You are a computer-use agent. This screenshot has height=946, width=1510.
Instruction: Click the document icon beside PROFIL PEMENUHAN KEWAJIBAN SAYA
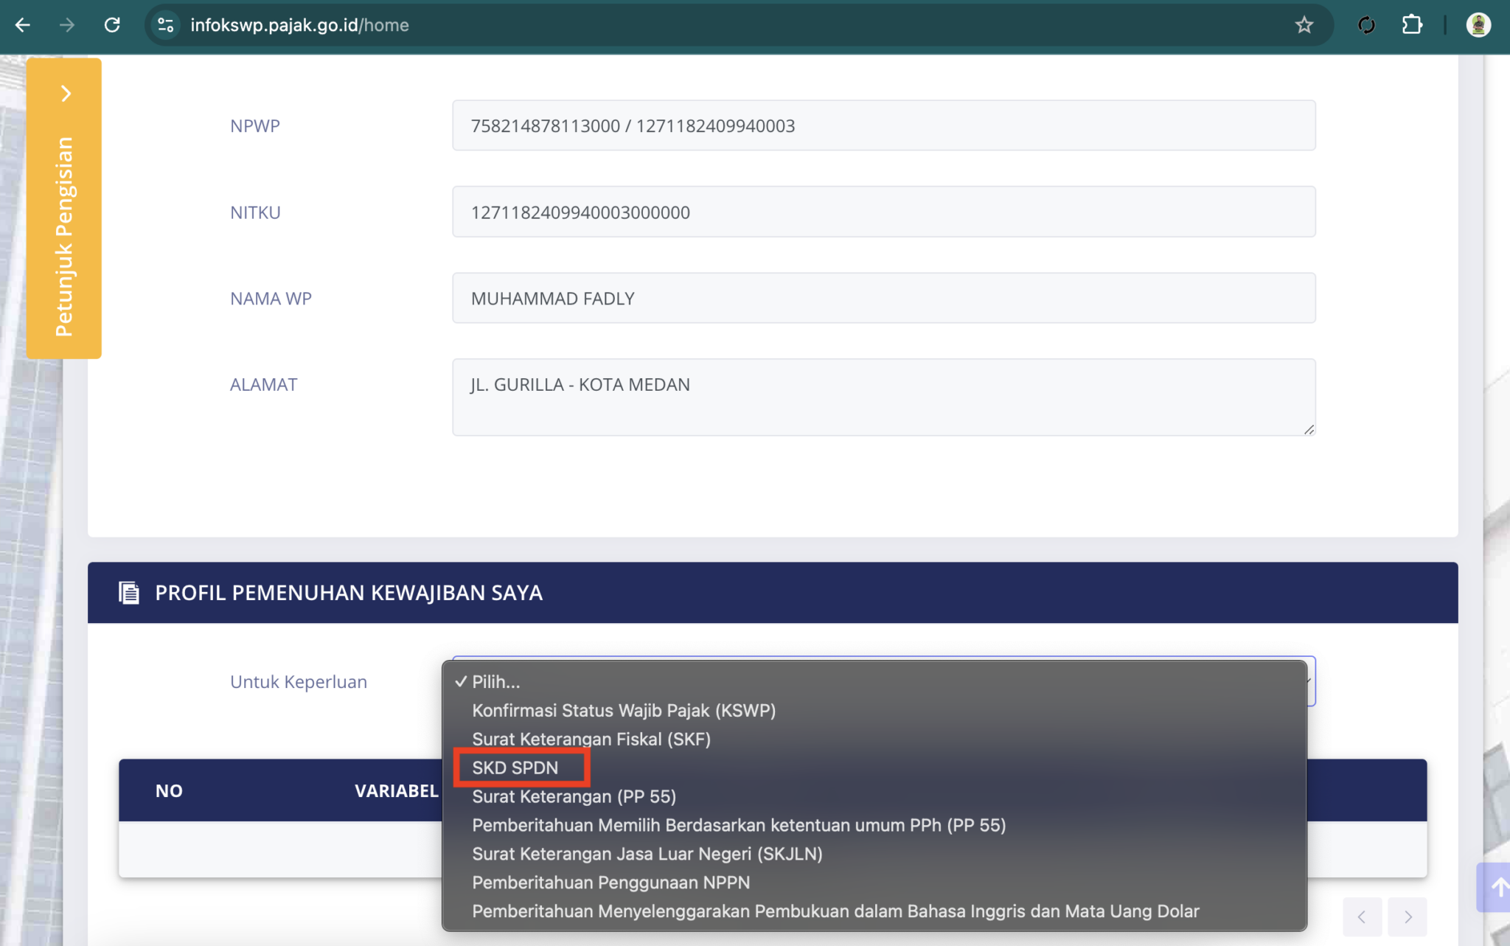pyautogui.click(x=129, y=592)
